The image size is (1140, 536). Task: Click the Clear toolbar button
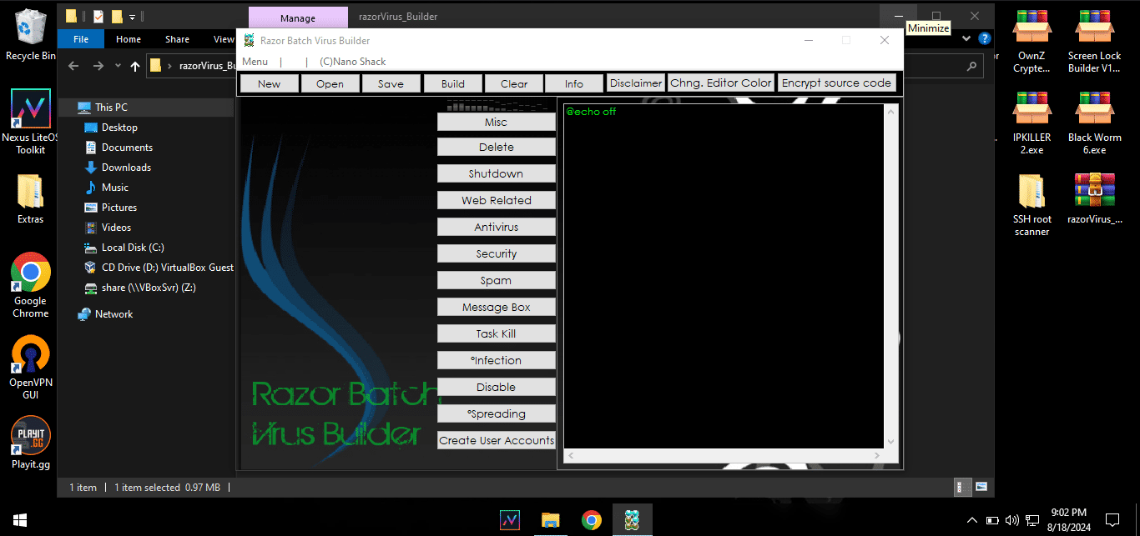tap(514, 83)
